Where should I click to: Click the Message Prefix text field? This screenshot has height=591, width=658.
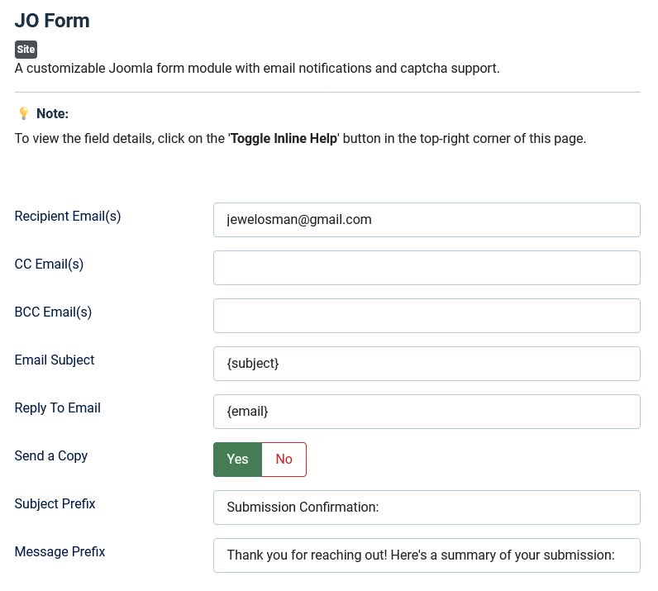[x=427, y=555]
